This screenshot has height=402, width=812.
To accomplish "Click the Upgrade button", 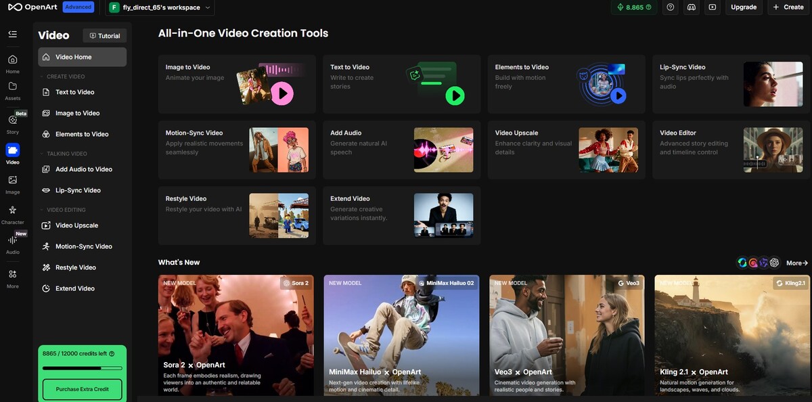I will click(x=744, y=7).
